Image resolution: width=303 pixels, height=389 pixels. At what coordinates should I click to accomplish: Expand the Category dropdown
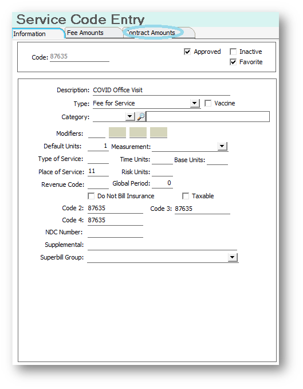(130, 116)
